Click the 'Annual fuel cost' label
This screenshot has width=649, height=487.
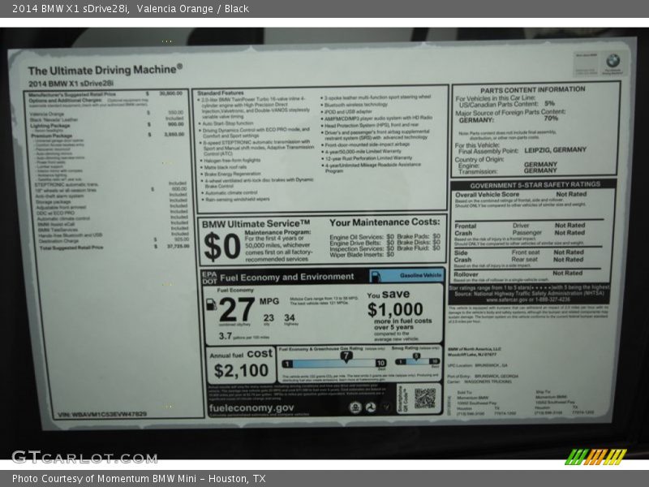(241, 354)
